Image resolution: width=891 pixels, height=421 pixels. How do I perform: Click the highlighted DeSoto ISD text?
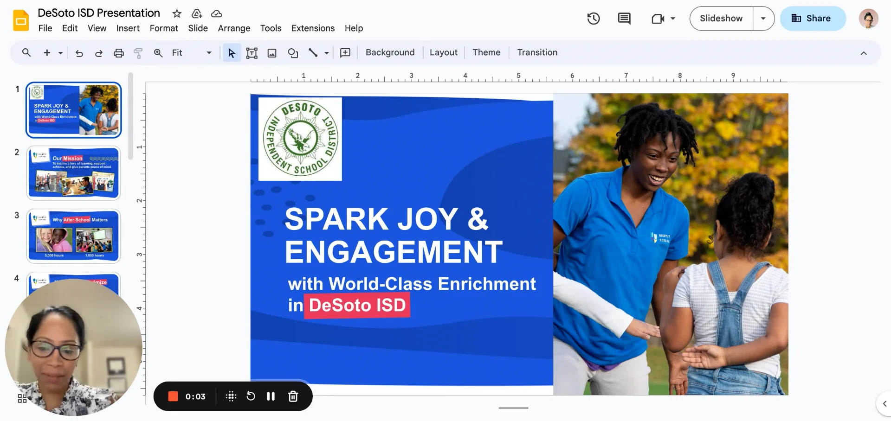point(357,305)
